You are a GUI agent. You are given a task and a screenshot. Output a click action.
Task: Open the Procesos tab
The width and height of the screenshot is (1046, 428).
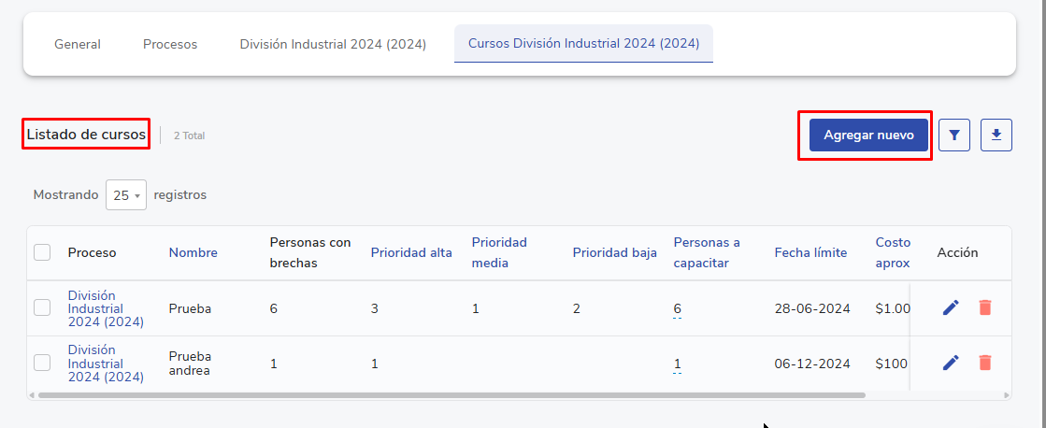pos(170,44)
